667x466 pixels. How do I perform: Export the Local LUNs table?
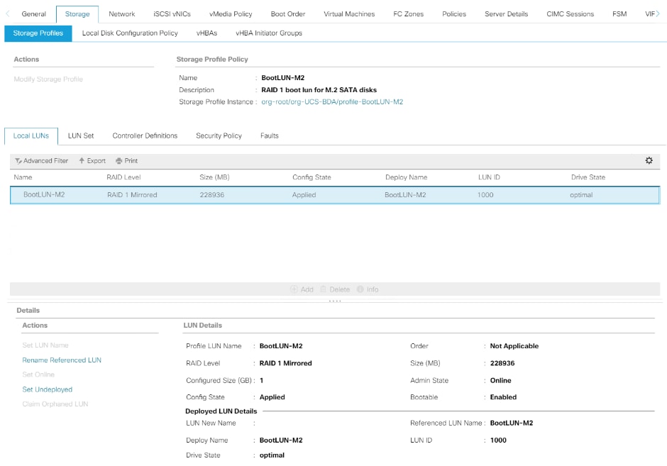click(92, 160)
